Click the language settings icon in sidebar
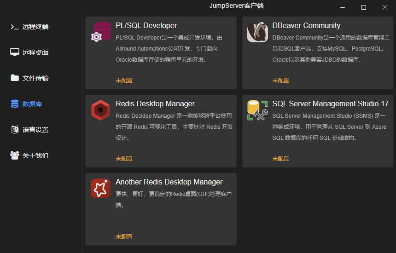 coord(15,130)
